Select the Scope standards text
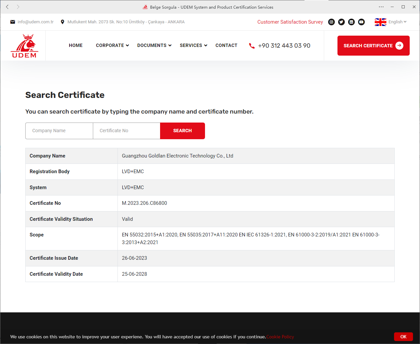 (x=251, y=238)
